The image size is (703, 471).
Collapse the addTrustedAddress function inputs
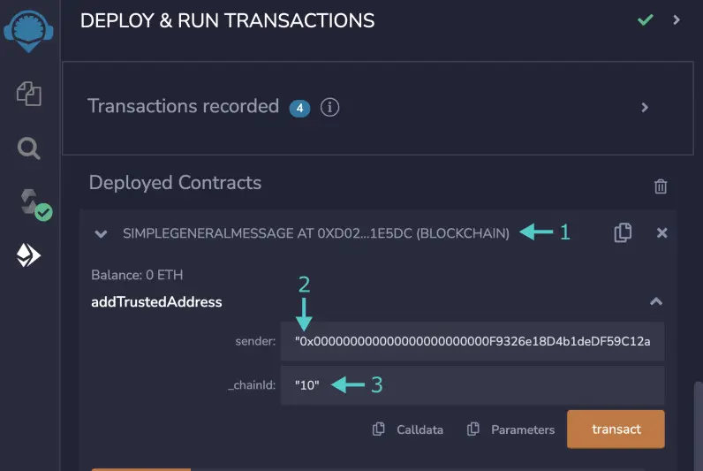(656, 301)
